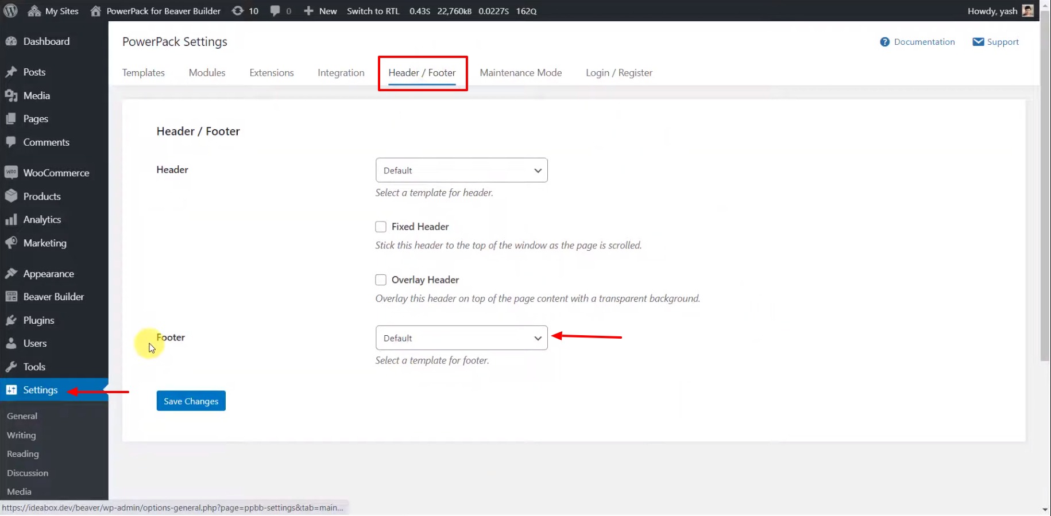Click the scrollbar down arrow

click(x=1045, y=509)
